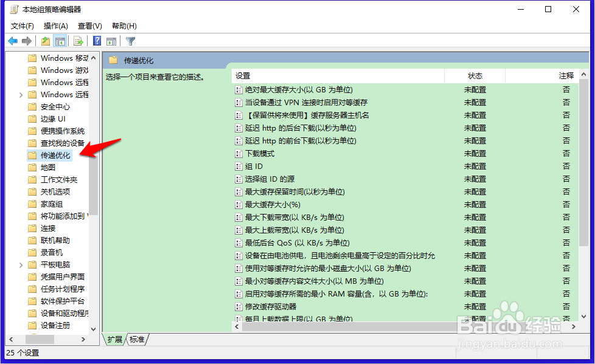Click policy icon beside 修改缓存驱动器

238,306
